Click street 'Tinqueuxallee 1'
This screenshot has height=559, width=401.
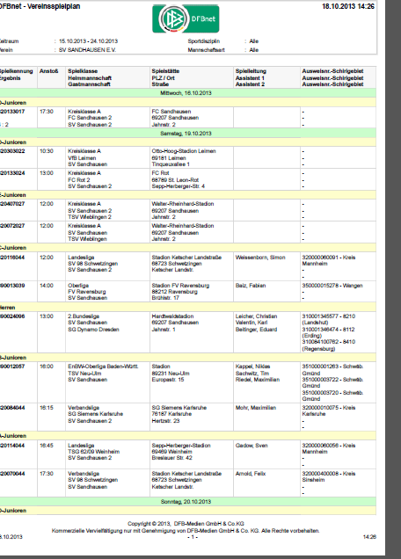(x=171, y=164)
